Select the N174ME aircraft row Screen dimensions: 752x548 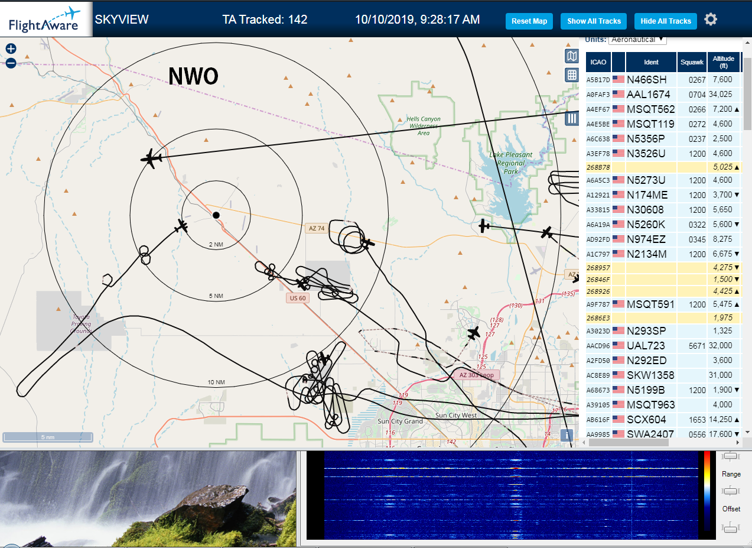(663, 194)
